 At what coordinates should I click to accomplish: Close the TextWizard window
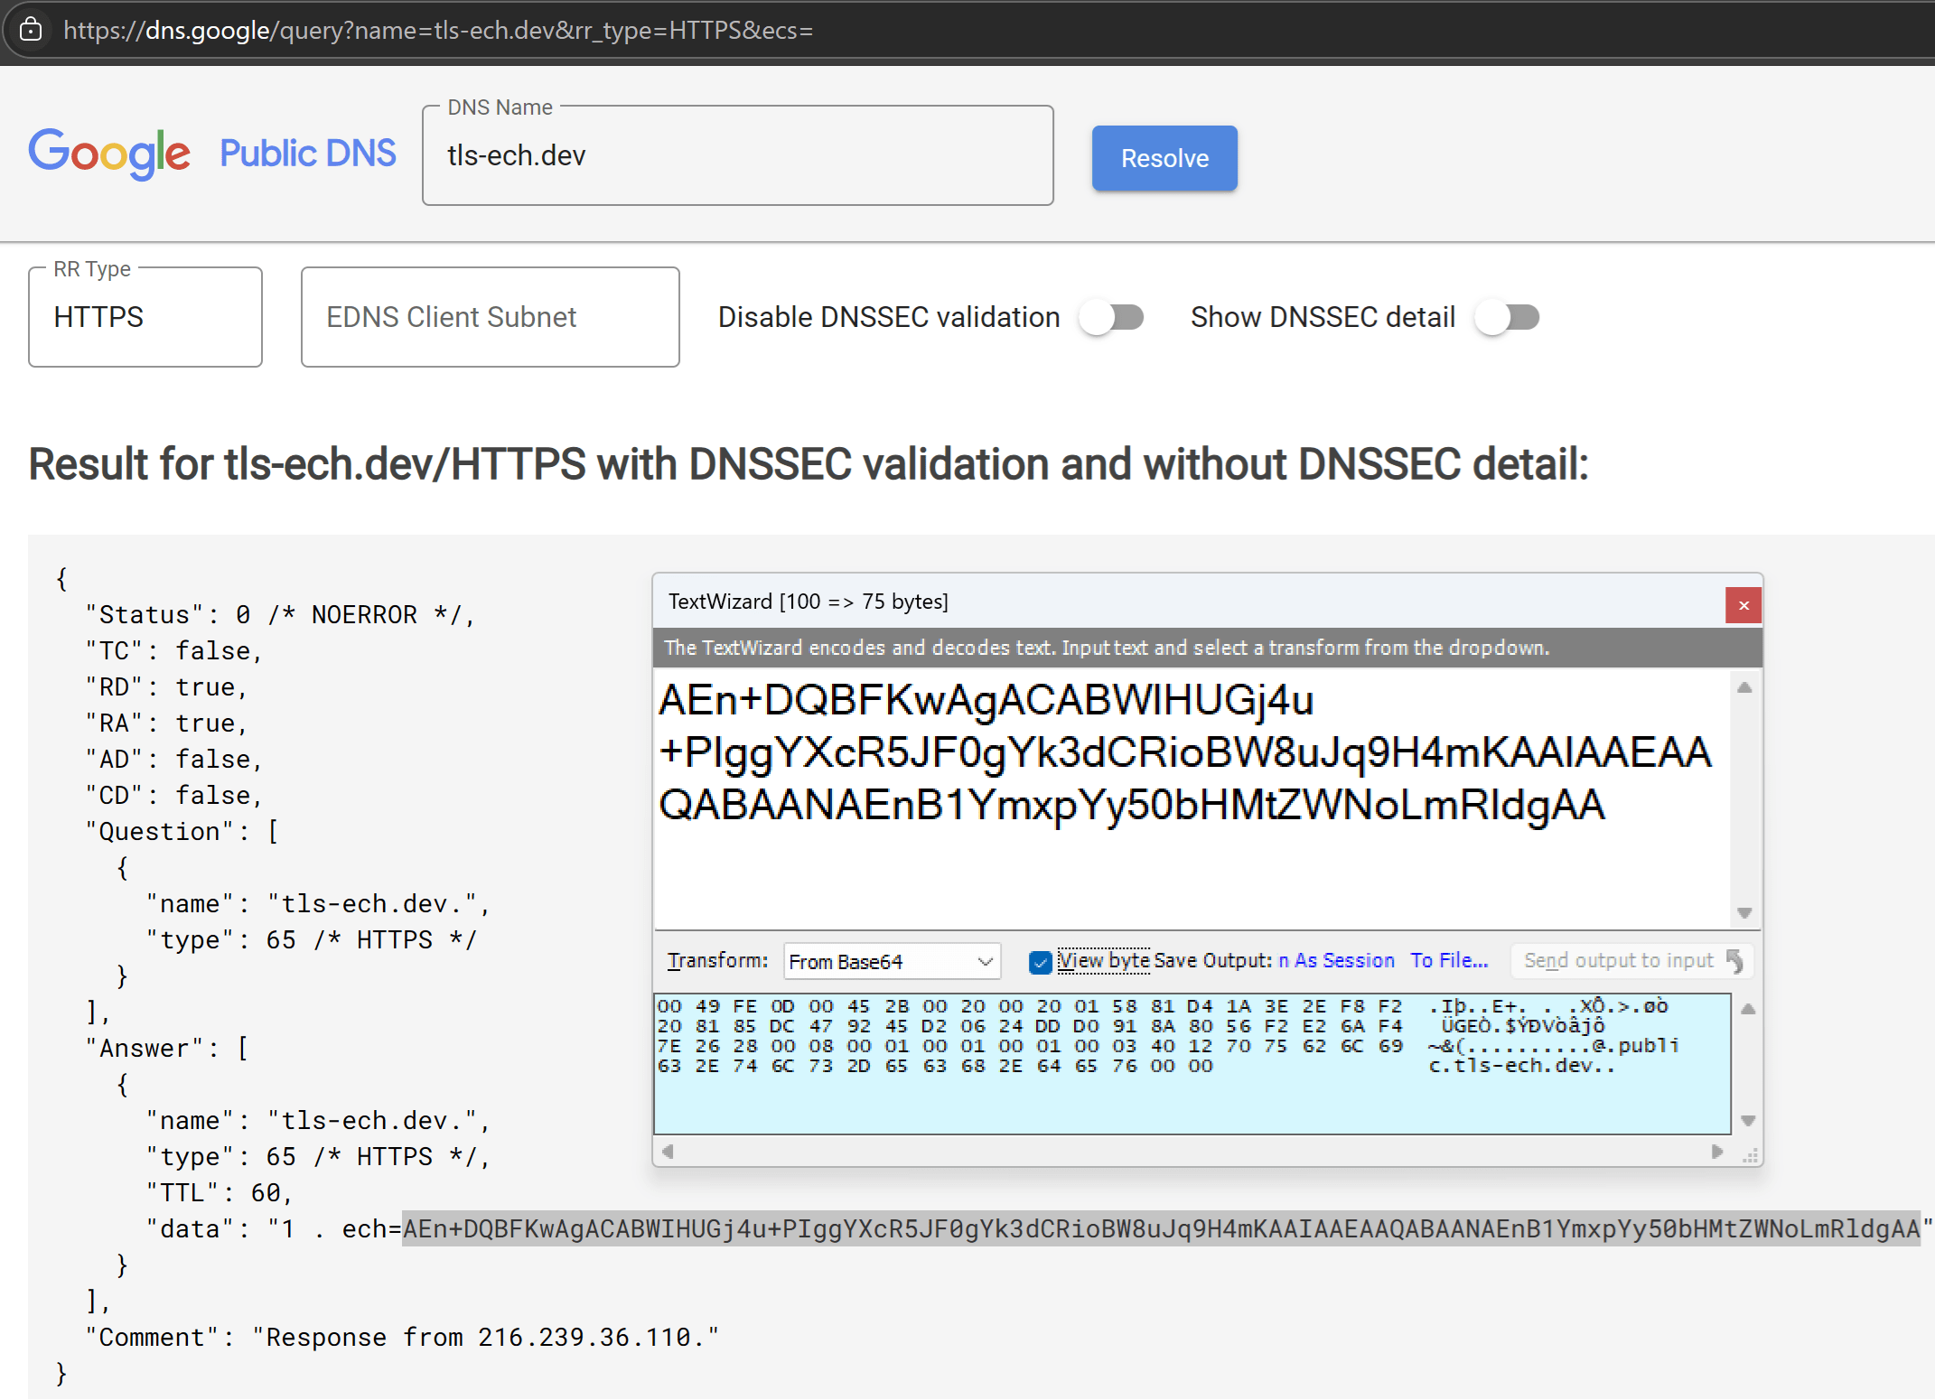click(1743, 605)
